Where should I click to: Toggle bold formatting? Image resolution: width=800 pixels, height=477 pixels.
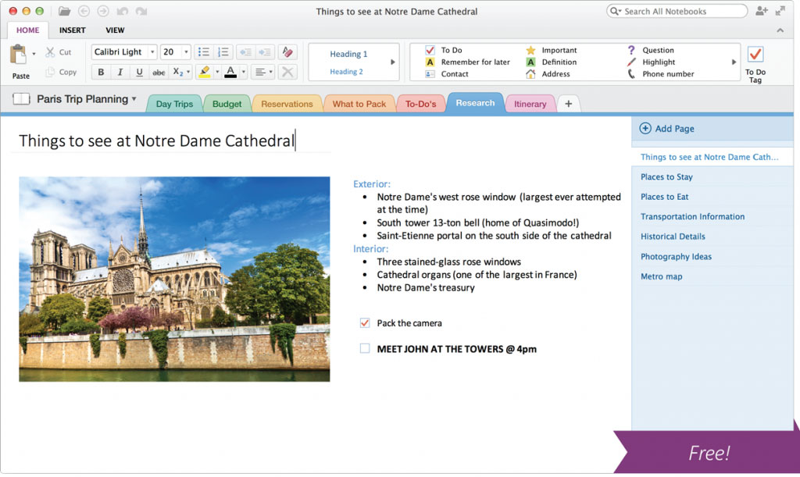tap(101, 72)
